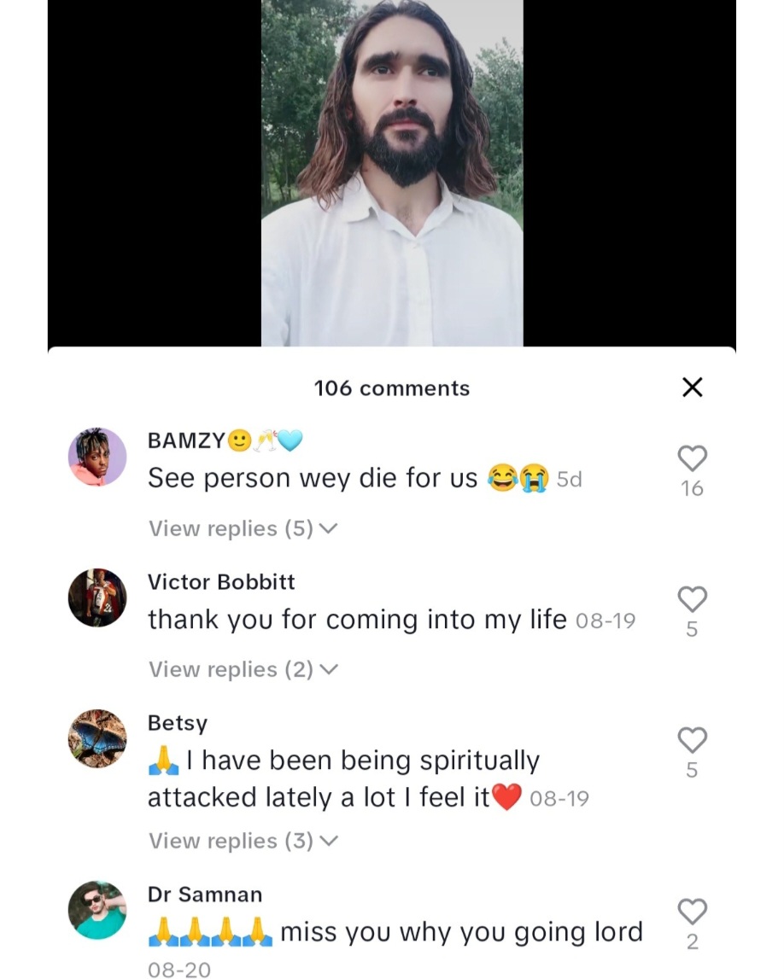Select the "thank you for coming into my life" comment
Image resolution: width=784 pixels, height=979 pixels.
point(357,620)
